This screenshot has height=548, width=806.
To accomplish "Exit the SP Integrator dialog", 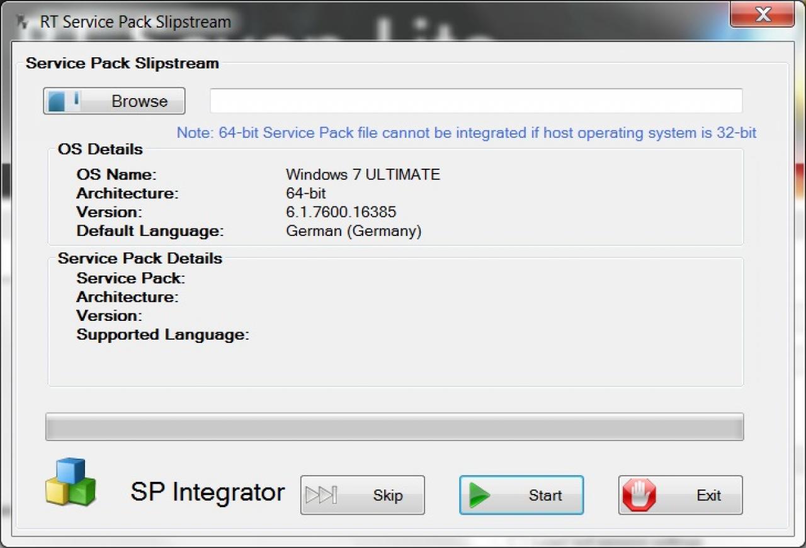I will pos(681,495).
